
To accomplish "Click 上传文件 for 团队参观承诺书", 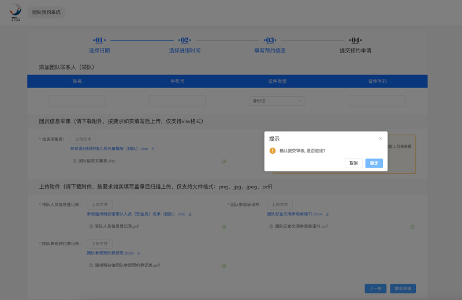I will pyautogui.click(x=280, y=204).
